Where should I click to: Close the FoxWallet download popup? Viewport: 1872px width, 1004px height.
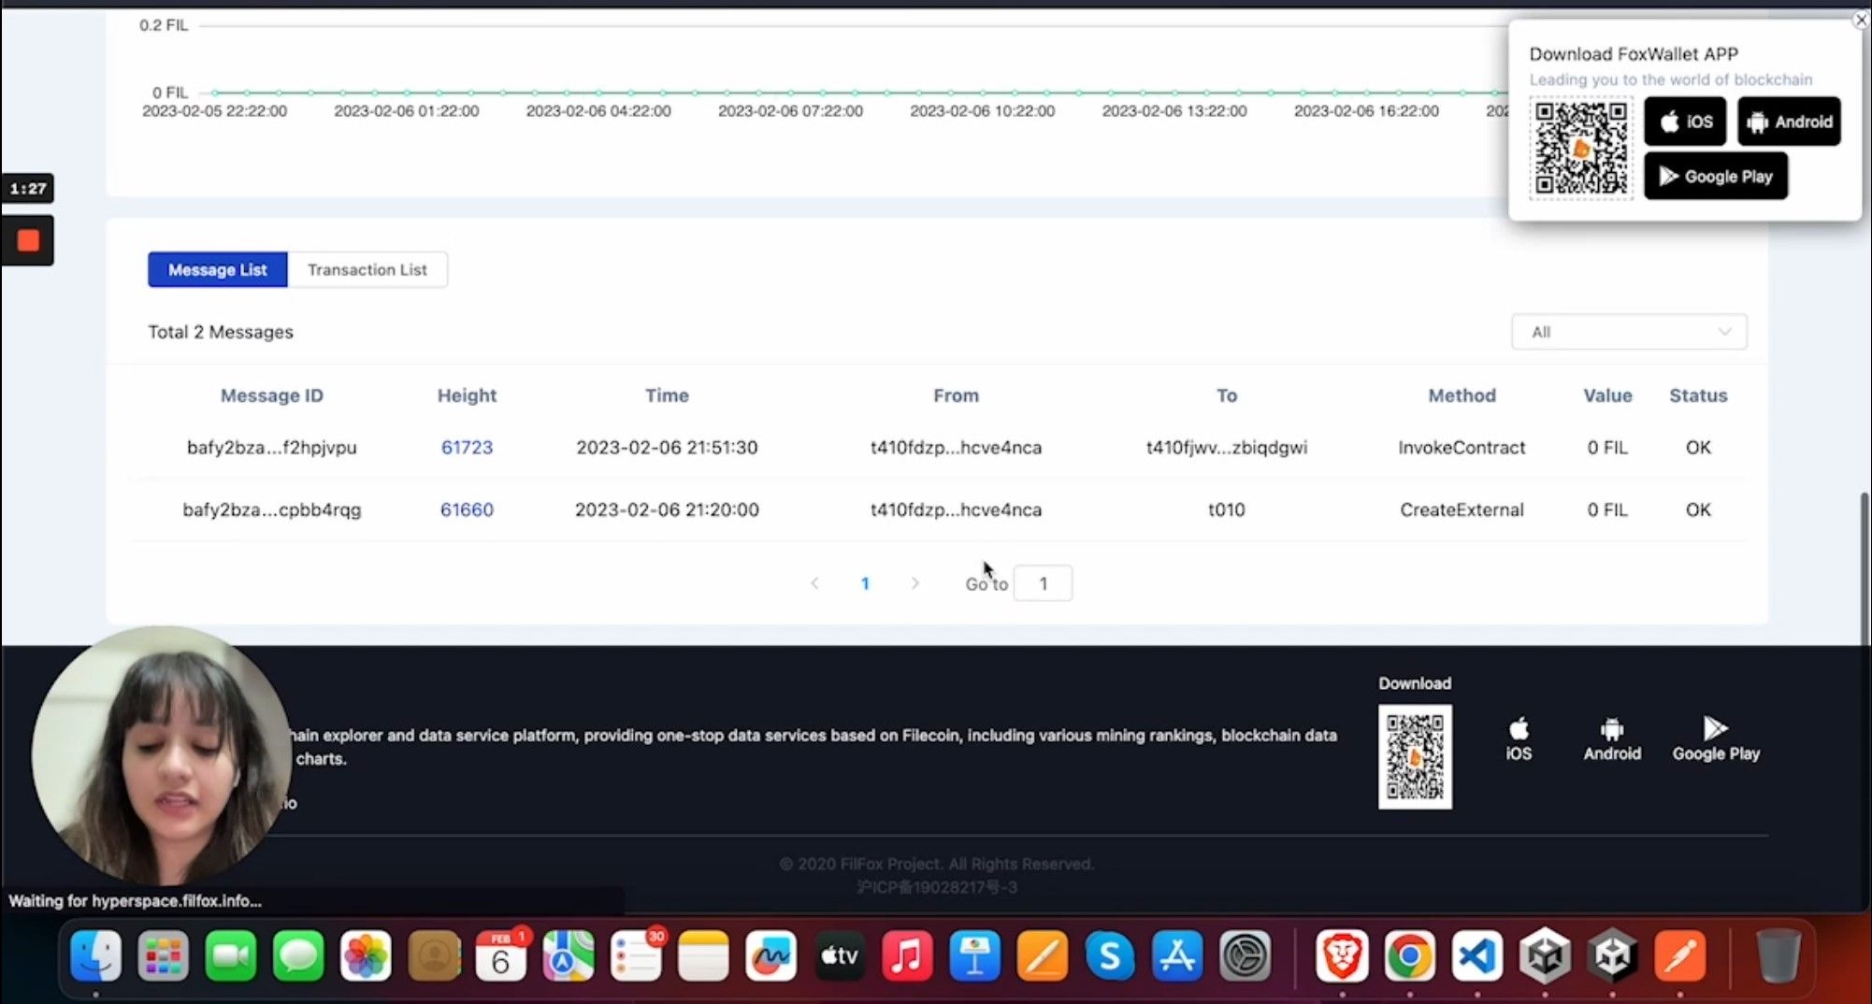pyautogui.click(x=1860, y=21)
